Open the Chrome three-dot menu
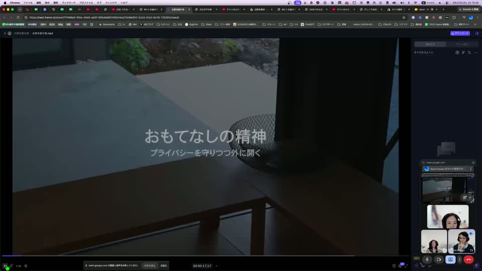 click(477, 18)
